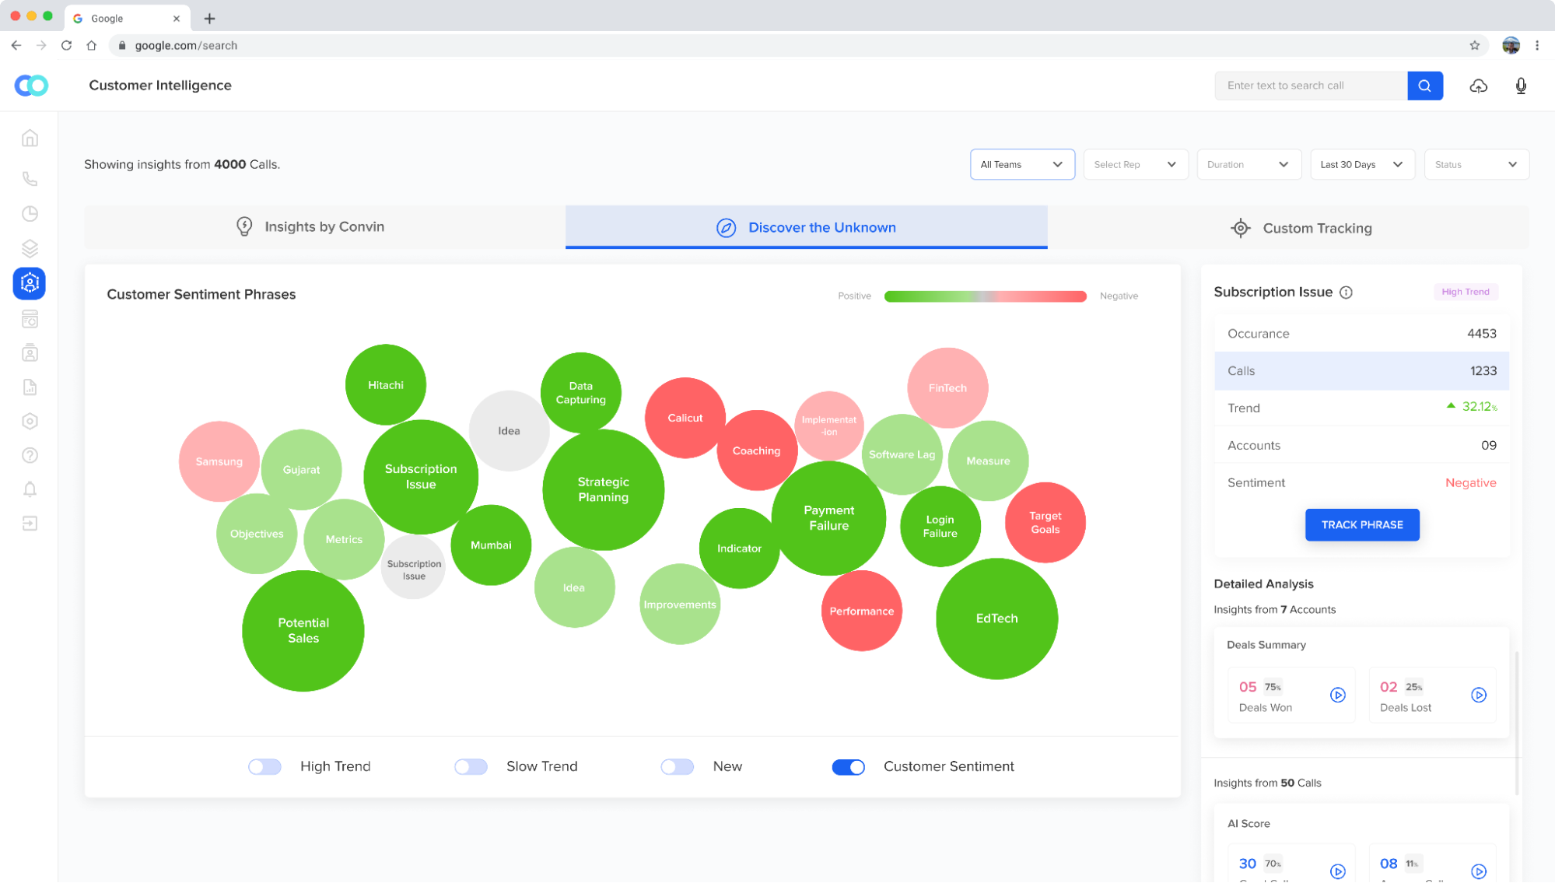The image size is (1555, 883).
Task: Click the microphone icon in header
Action: tap(1521, 86)
